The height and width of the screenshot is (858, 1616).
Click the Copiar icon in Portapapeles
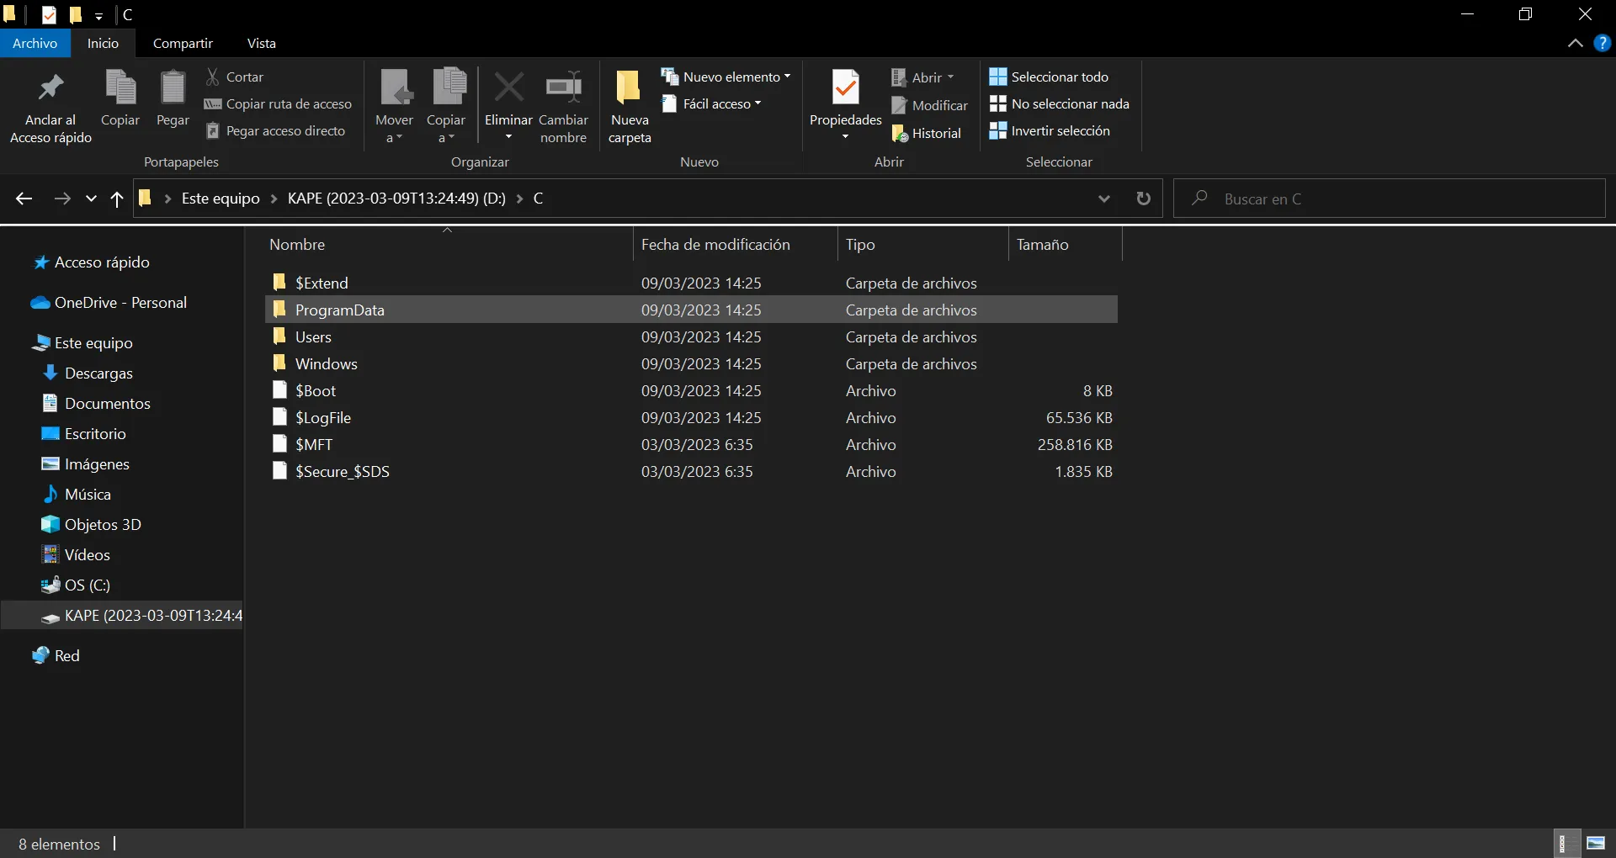[120, 87]
